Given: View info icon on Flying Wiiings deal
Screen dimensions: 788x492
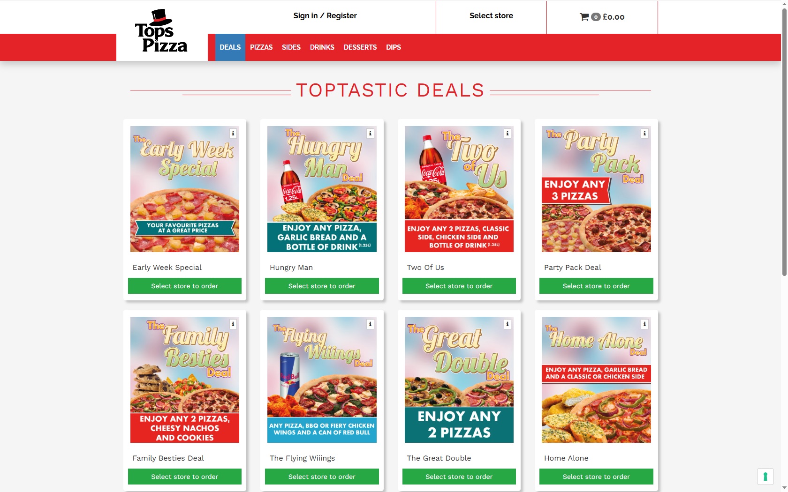Looking at the screenshot, I should point(370,324).
